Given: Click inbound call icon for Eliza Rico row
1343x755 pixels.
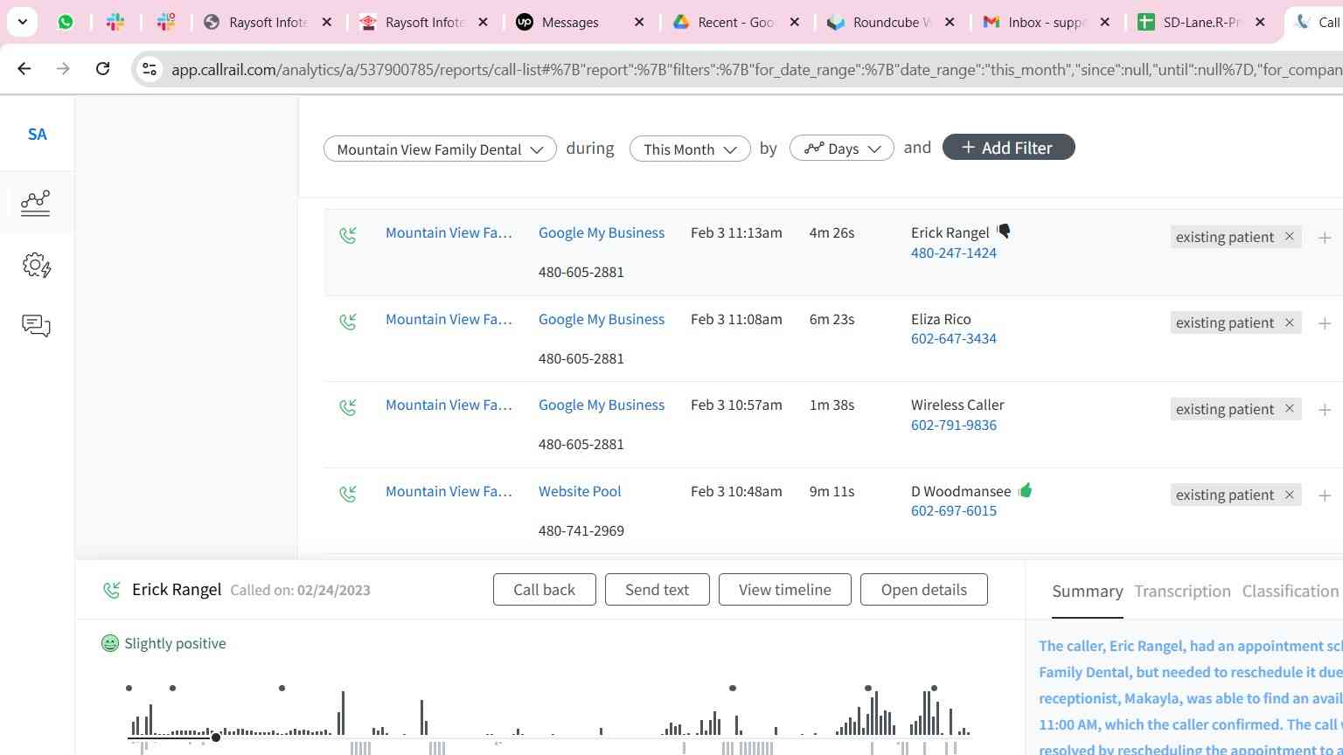Looking at the screenshot, I should 348,321.
